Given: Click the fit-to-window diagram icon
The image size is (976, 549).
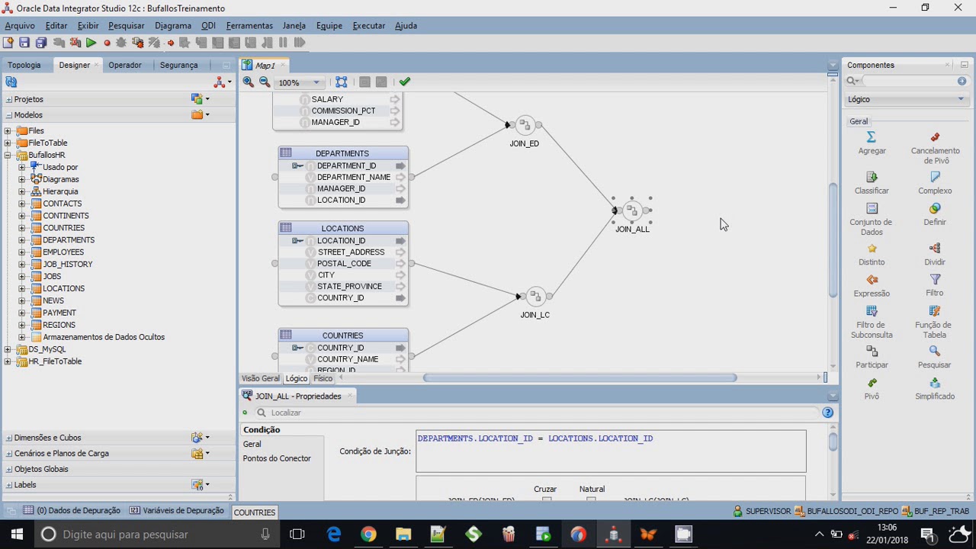Looking at the screenshot, I should tap(342, 82).
